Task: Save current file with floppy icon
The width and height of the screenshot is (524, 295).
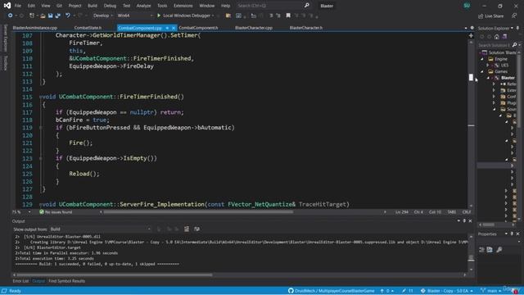Action: tap(50, 16)
